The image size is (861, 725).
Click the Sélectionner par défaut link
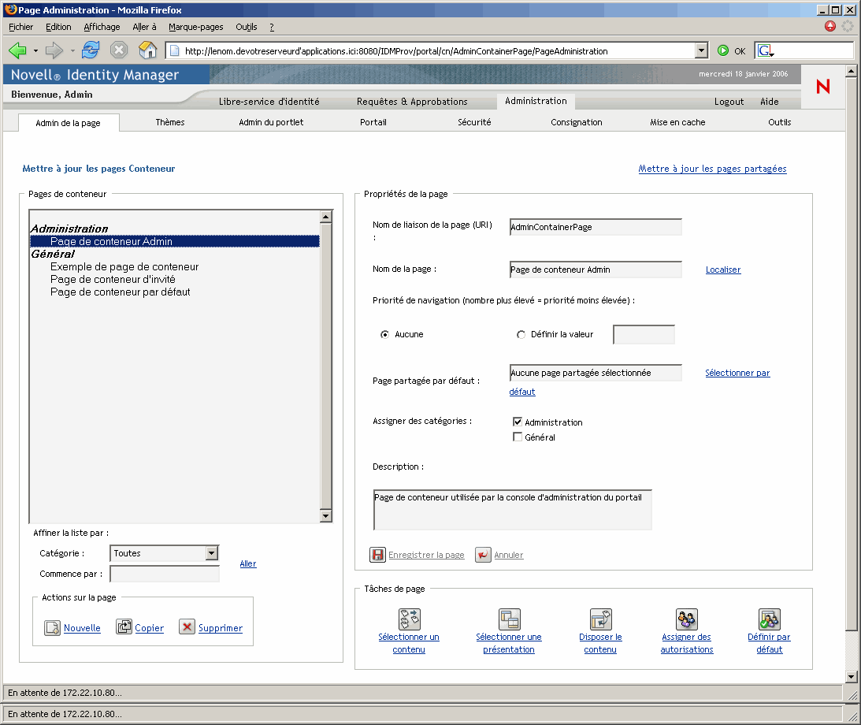point(737,373)
